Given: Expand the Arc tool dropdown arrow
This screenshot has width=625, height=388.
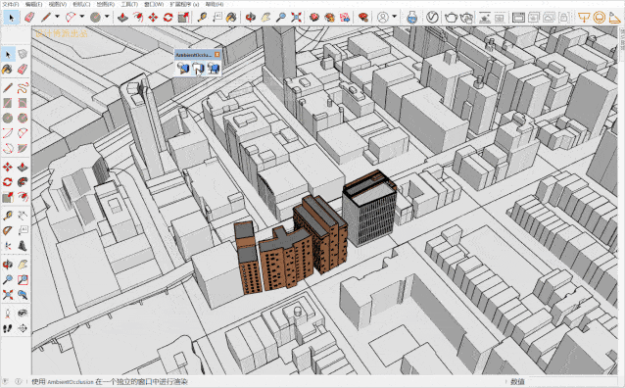Looking at the screenshot, I should pos(81,17).
